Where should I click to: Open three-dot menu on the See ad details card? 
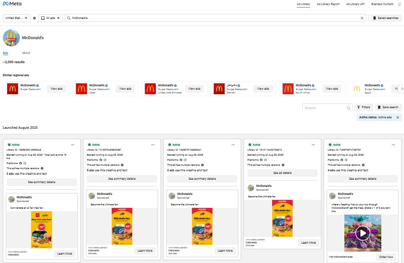tap(313, 145)
